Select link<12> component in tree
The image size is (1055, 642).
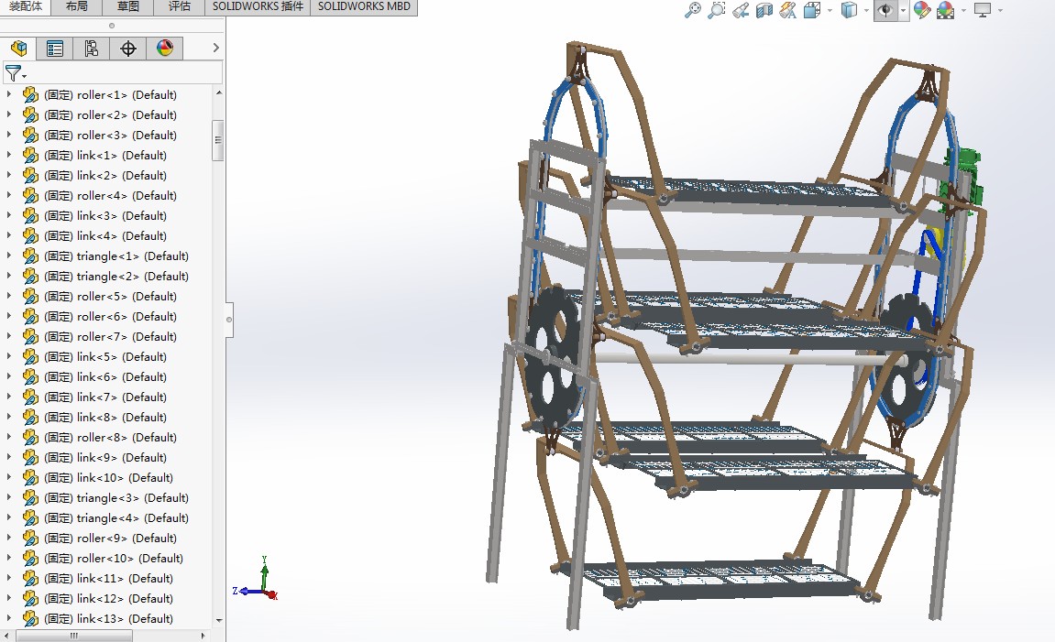108,598
